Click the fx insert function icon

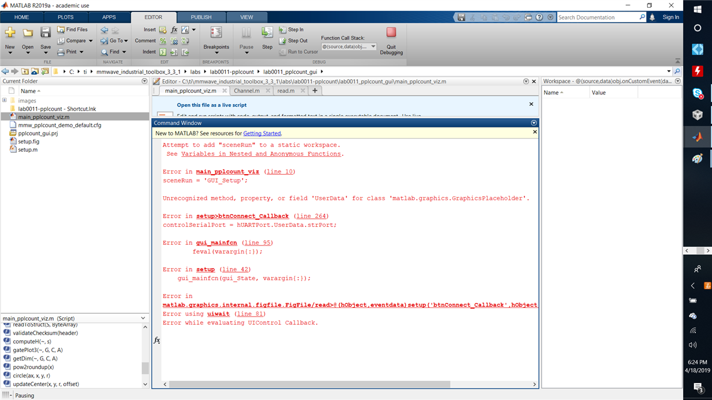coord(174,30)
